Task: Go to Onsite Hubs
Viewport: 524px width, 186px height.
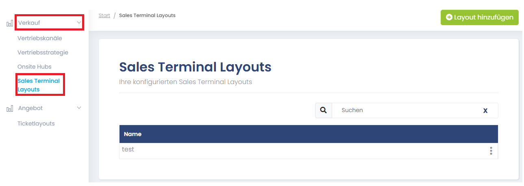Action: click(x=35, y=67)
